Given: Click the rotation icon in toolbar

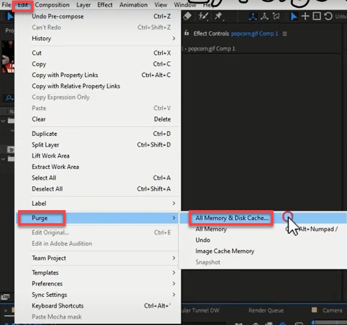Looking at the screenshot, I should 328,16.
